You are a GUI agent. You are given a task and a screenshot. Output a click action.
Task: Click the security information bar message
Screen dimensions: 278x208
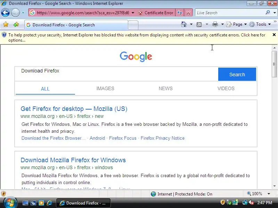pos(137,37)
